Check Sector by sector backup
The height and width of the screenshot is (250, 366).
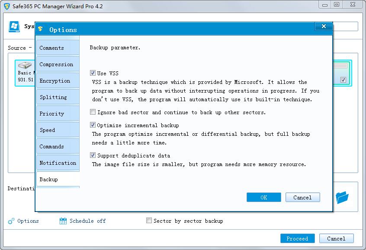pos(149,221)
